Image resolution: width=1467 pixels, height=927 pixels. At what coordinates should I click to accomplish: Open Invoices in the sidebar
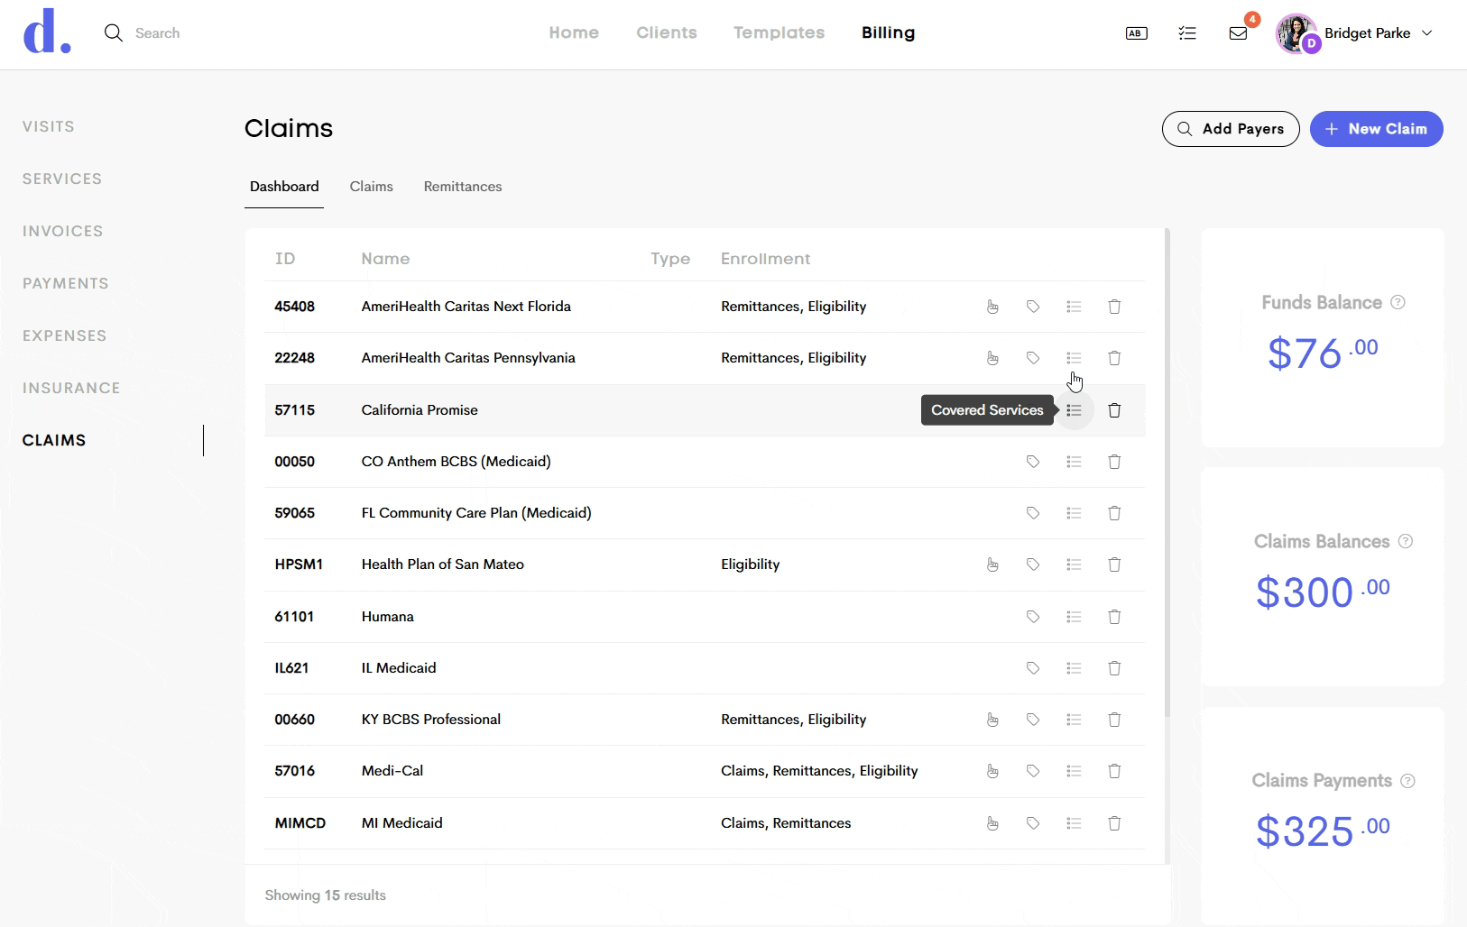tap(63, 231)
